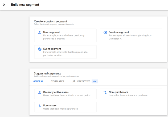Select the User segment card title
The height and width of the screenshot is (117, 168).
point(51,32)
